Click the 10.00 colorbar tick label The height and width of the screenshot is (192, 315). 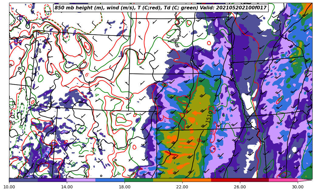click(9, 187)
